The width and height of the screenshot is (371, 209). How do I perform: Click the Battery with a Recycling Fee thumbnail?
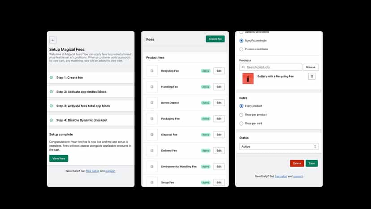(248, 78)
